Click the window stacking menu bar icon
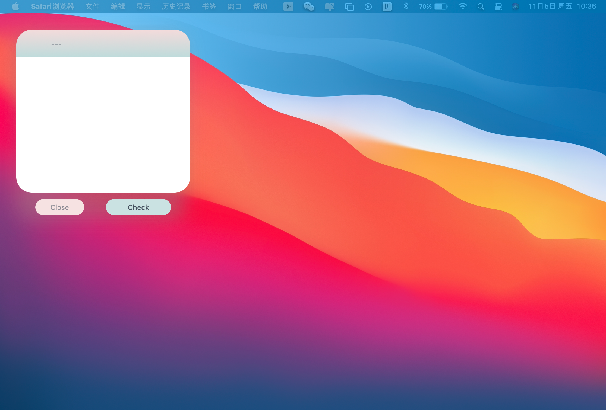 (x=349, y=7)
